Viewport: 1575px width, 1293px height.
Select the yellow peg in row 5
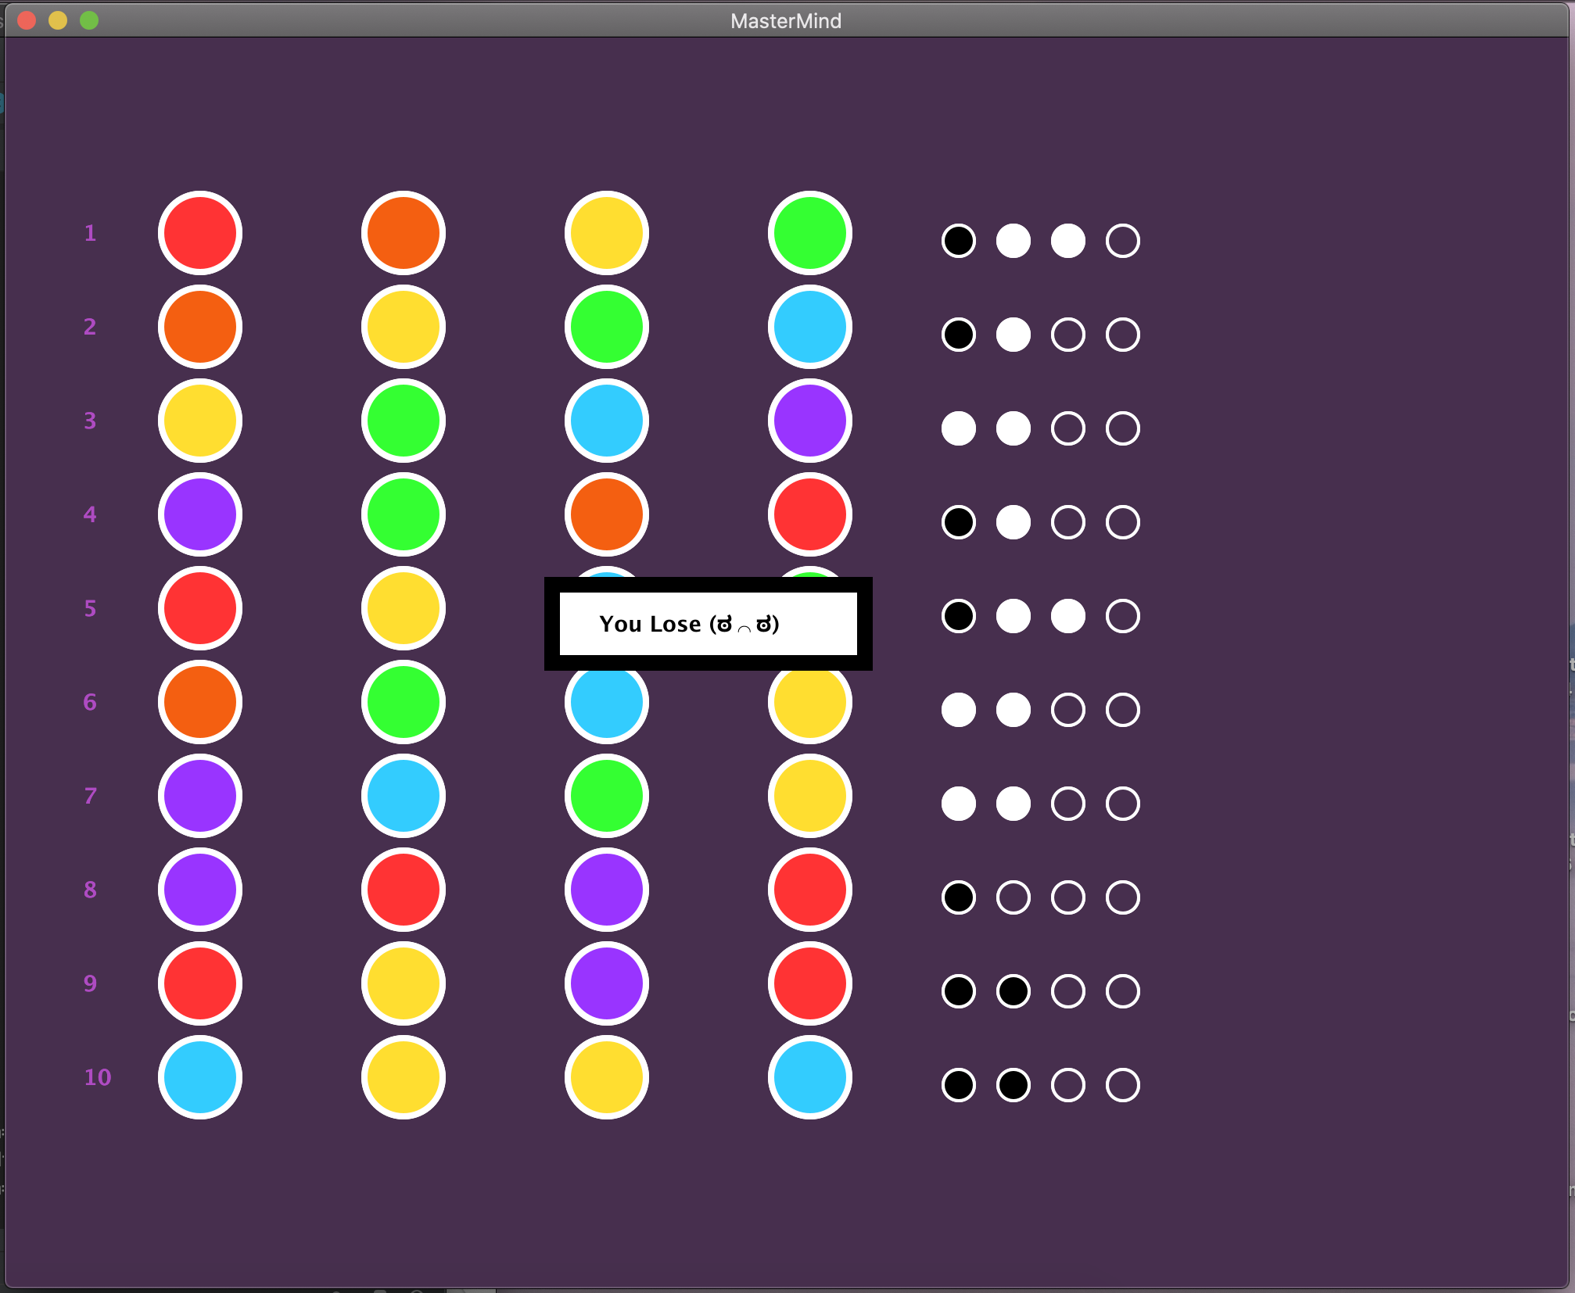point(404,608)
